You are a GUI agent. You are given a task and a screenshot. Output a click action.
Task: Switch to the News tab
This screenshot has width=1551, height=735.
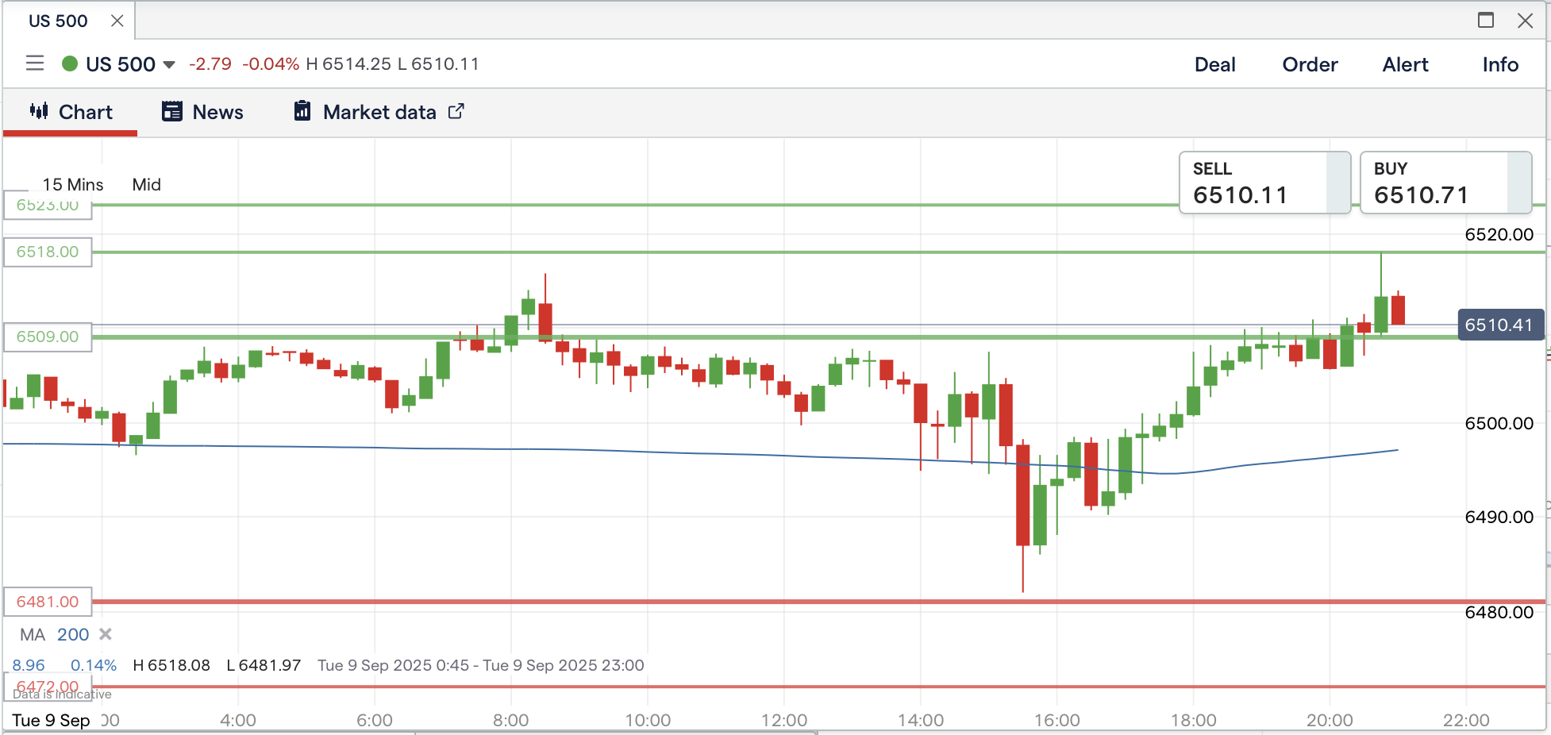(x=202, y=112)
